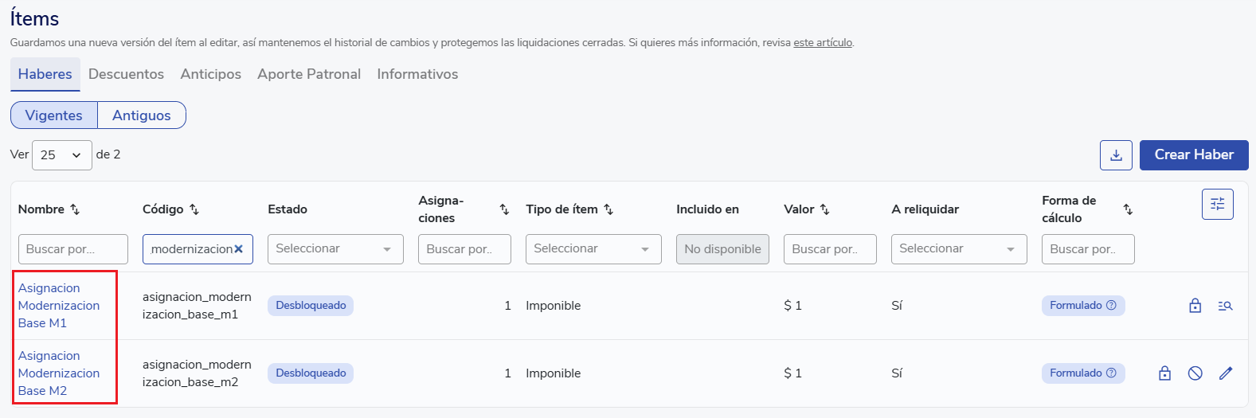Open the Aporte Patronal tab
Image resolution: width=1256 pixels, height=418 pixels.
[x=309, y=74]
